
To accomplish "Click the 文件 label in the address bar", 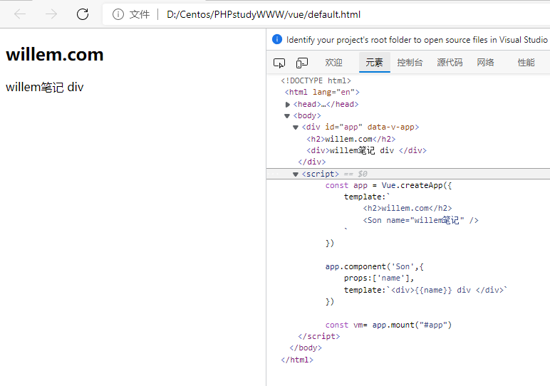I will (140, 14).
